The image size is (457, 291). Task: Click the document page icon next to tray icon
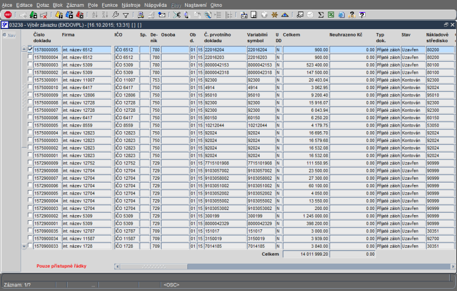coord(254,15)
